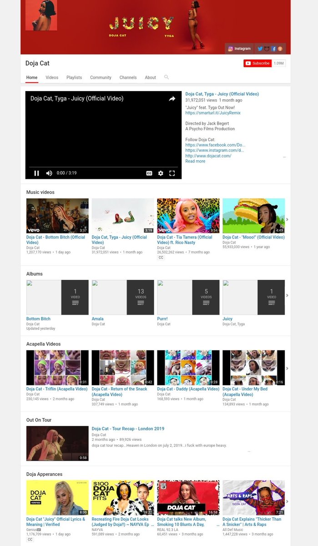Open the About tab
Viewport: 318px width, 546px height.
point(151,77)
